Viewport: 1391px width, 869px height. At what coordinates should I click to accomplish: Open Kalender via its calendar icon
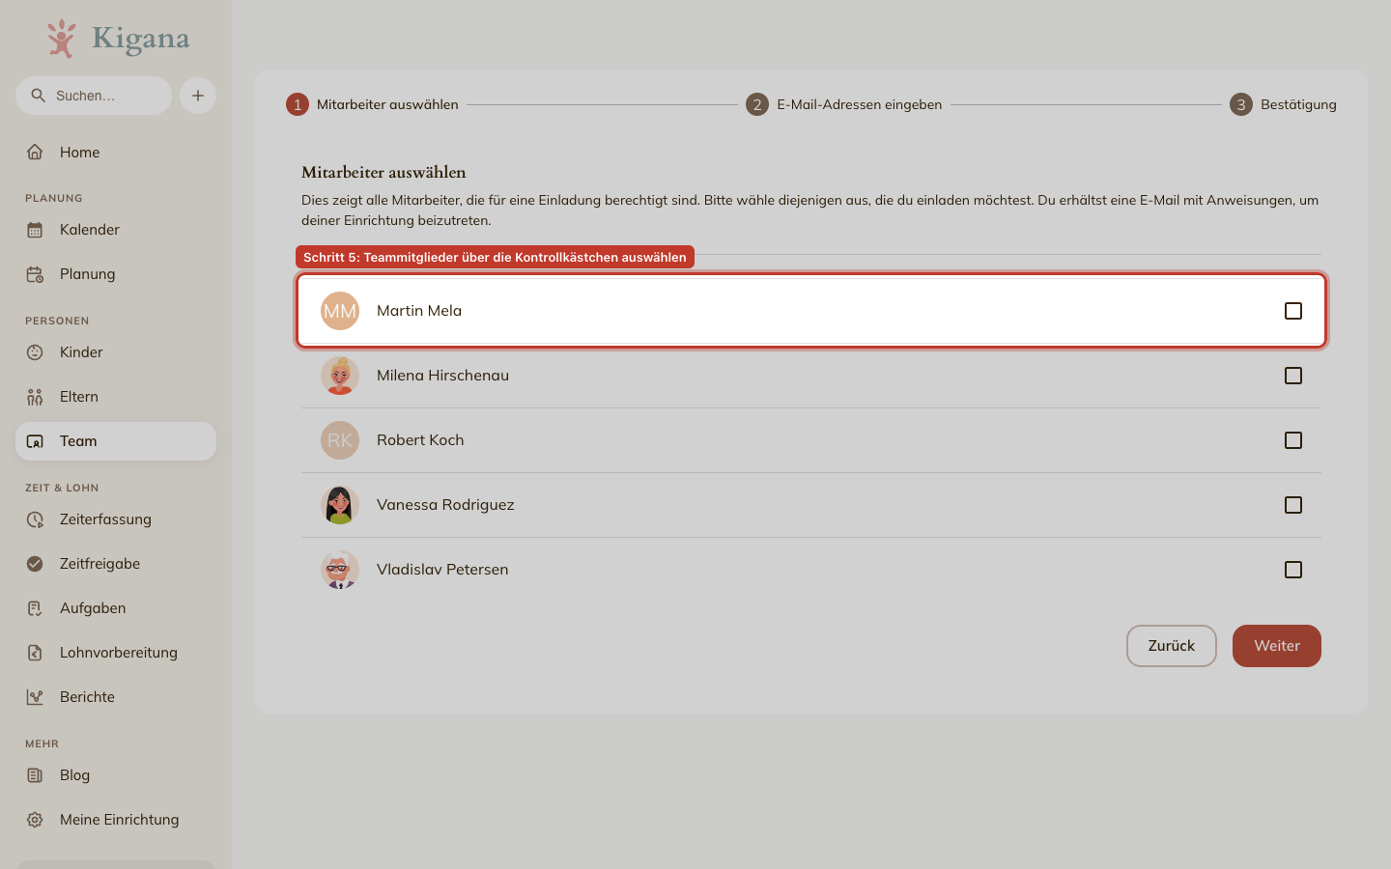35,230
